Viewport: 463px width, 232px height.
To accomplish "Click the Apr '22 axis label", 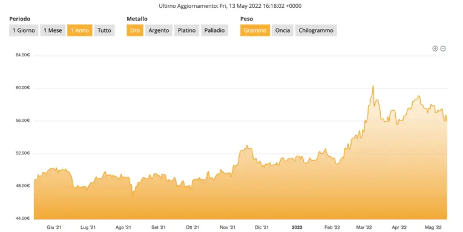I will coord(399,227).
